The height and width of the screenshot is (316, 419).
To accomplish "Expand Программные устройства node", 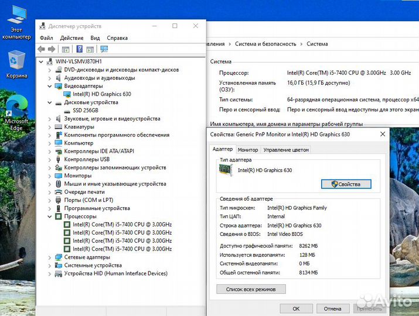I will point(49,208).
